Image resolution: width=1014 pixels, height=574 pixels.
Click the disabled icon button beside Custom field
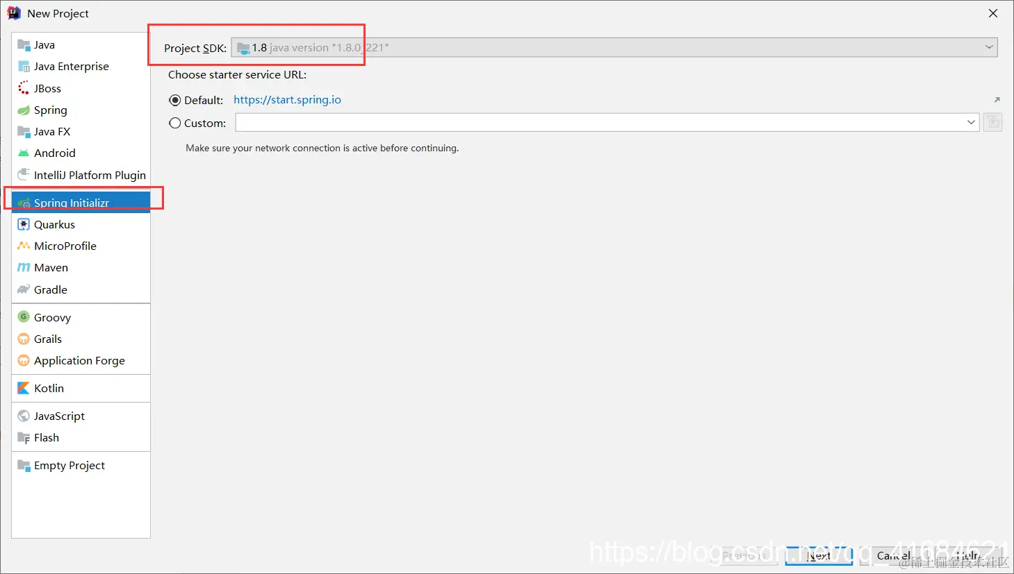click(992, 123)
